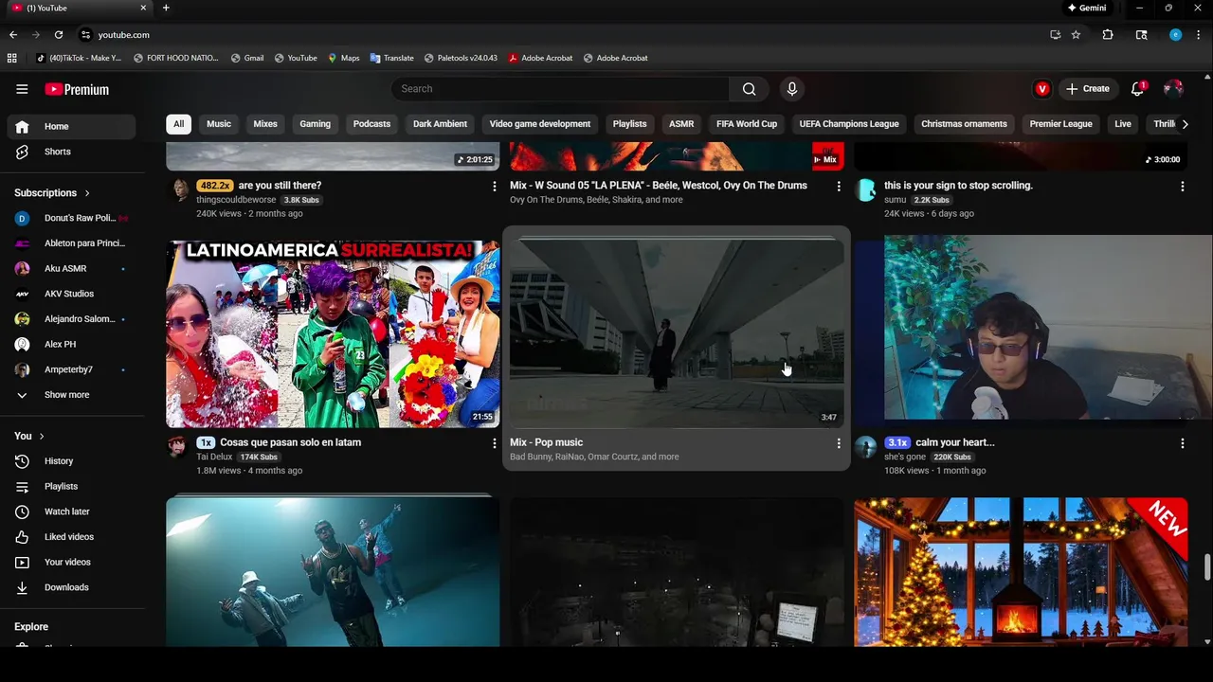Play the Christmas cabin NEW thumbnail

(1021, 572)
